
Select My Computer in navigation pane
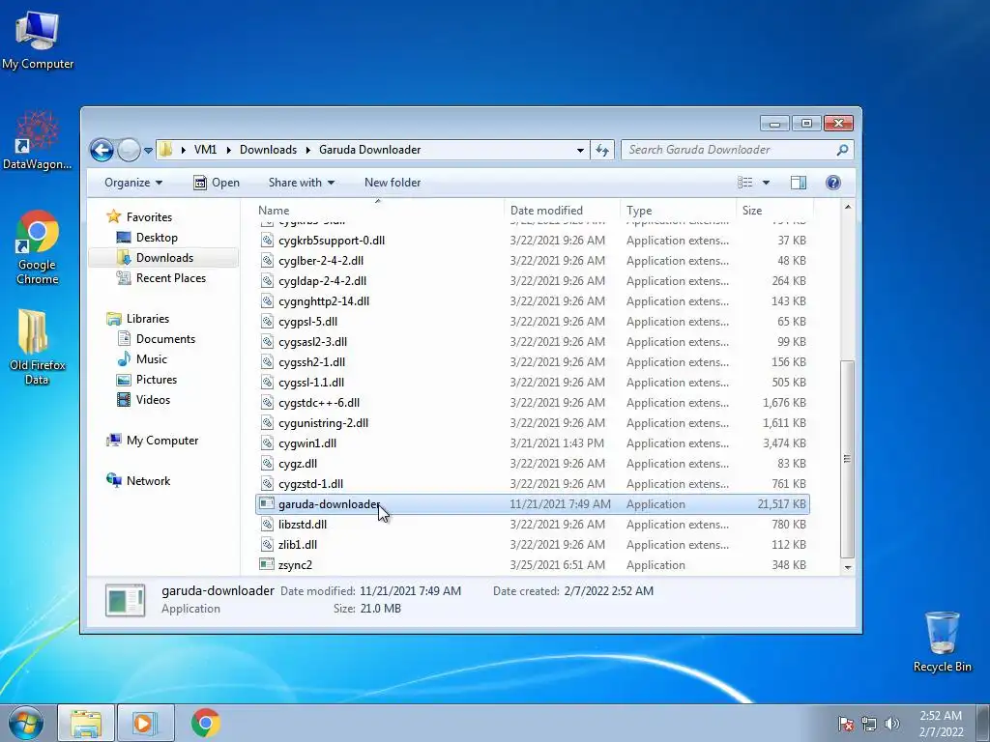coord(162,441)
